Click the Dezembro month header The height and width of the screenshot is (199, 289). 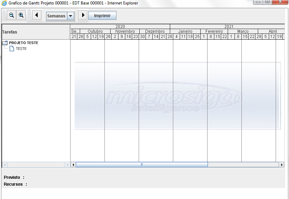click(155, 31)
